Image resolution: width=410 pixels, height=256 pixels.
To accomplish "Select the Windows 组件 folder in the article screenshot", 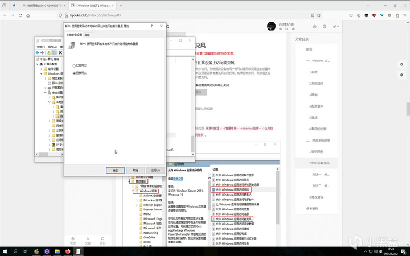I will point(148,191).
